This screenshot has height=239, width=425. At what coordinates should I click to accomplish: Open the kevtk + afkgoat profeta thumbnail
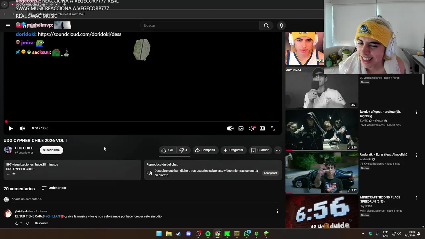pyautogui.click(x=321, y=130)
